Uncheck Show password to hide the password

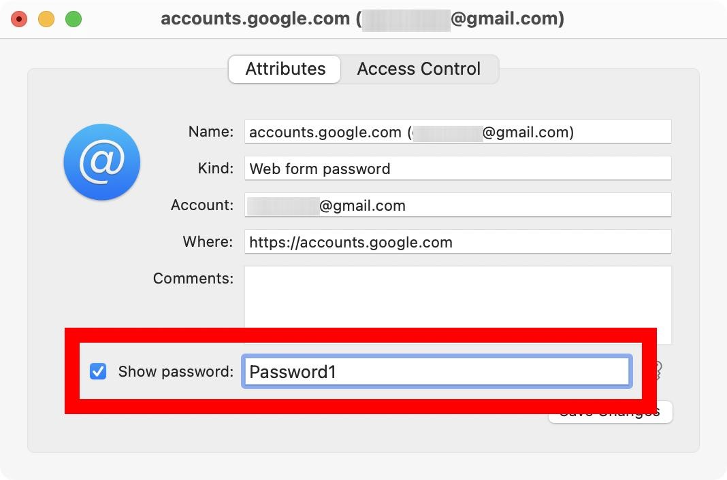(x=99, y=371)
